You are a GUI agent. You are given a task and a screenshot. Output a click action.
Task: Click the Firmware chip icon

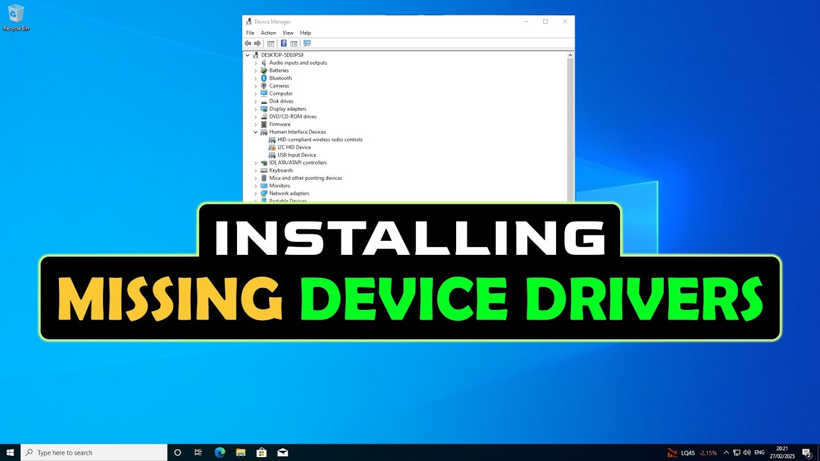point(264,124)
